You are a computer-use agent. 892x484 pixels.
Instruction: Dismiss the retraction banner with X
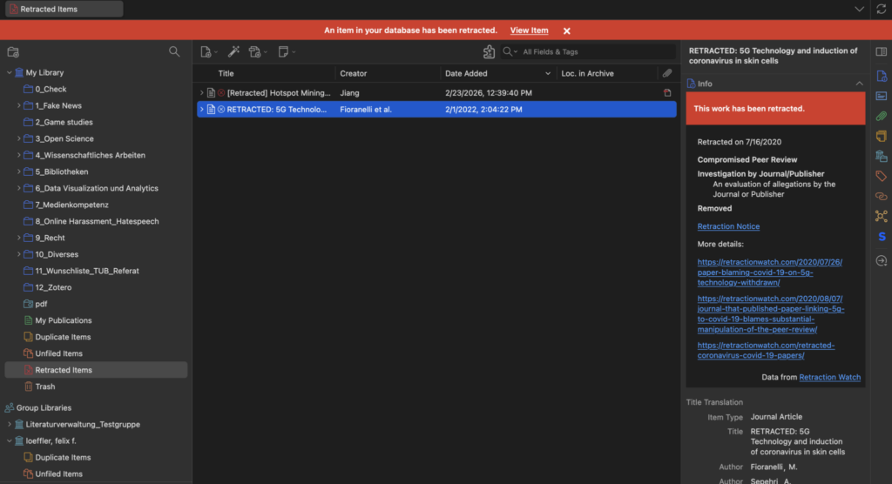click(x=566, y=30)
